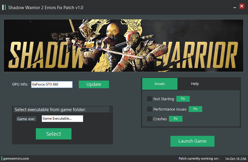Launch the game
This screenshot has height=162, width=248.
click(x=192, y=141)
